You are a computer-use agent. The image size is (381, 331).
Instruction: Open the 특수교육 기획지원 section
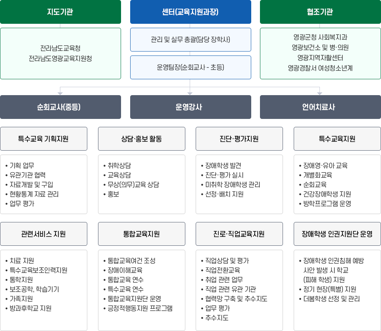(x=44, y=138)
